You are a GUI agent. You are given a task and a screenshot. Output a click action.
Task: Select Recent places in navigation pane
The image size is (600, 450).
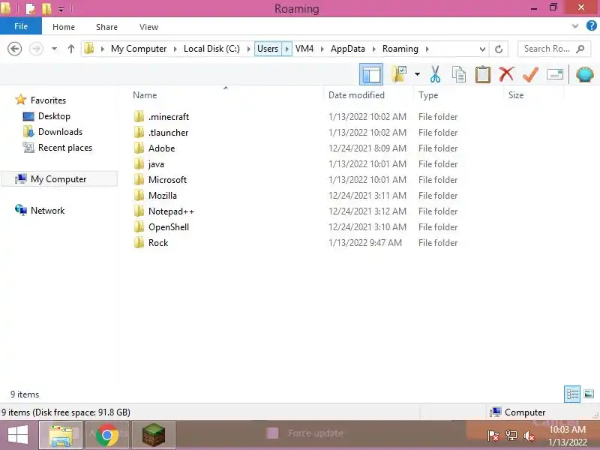click(65, 147)
